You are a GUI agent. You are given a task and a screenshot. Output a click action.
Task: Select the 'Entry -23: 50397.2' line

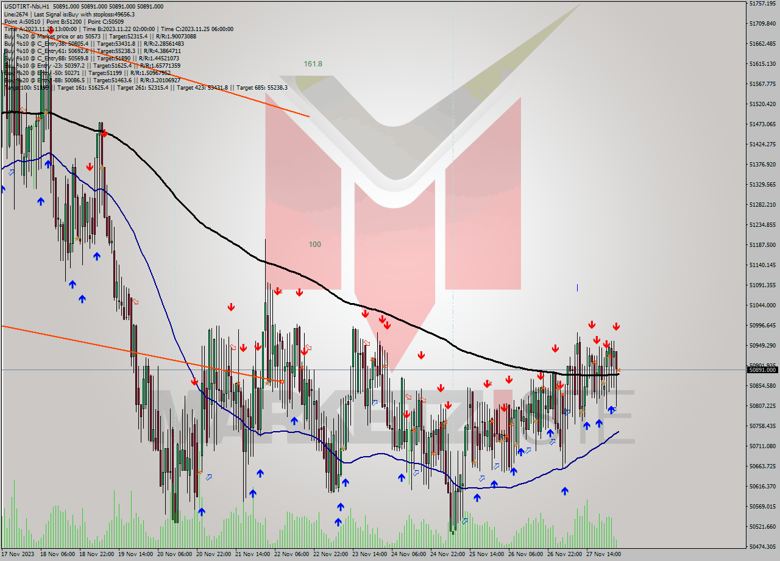[x=91, y=66]
